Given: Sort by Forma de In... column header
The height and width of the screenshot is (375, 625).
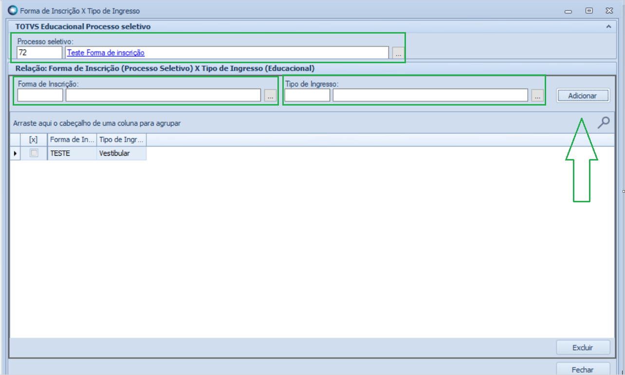Looking at the screenshot, I should pos(72,140).
